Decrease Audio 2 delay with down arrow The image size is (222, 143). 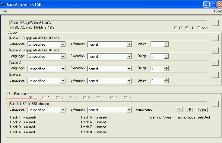166,58
